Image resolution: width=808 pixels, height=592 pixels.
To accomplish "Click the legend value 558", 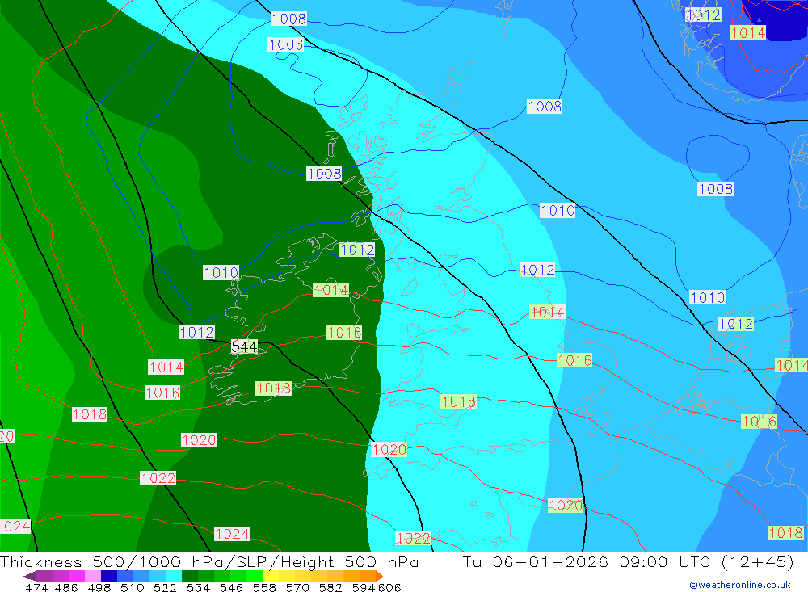I will (x=264, y=587).
